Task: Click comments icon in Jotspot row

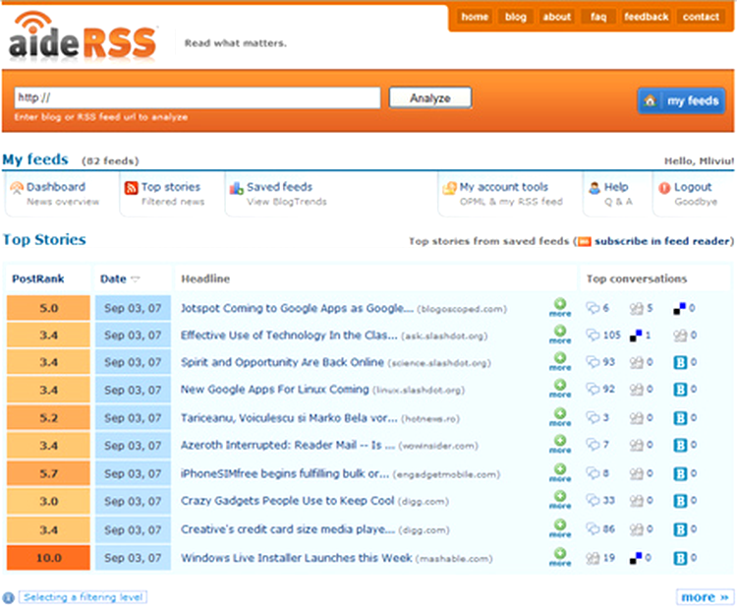Action: click(593, 308)
